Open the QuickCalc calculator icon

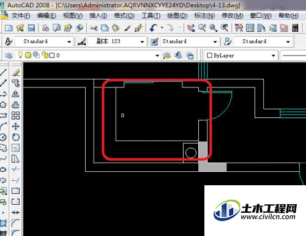tap(295, 28)
